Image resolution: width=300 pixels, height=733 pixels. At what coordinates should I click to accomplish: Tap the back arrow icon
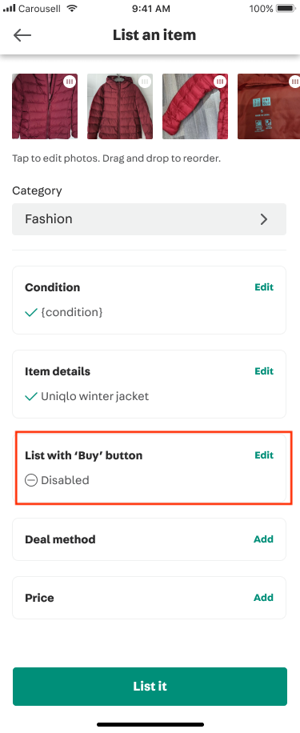(x=22, y=35)
